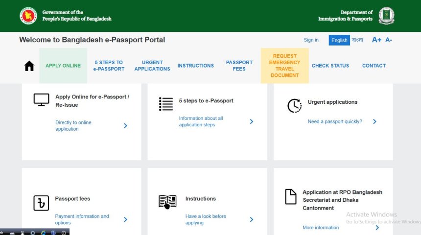
Task: Go to the Home icon in navigation
Action: pos(29,66)
